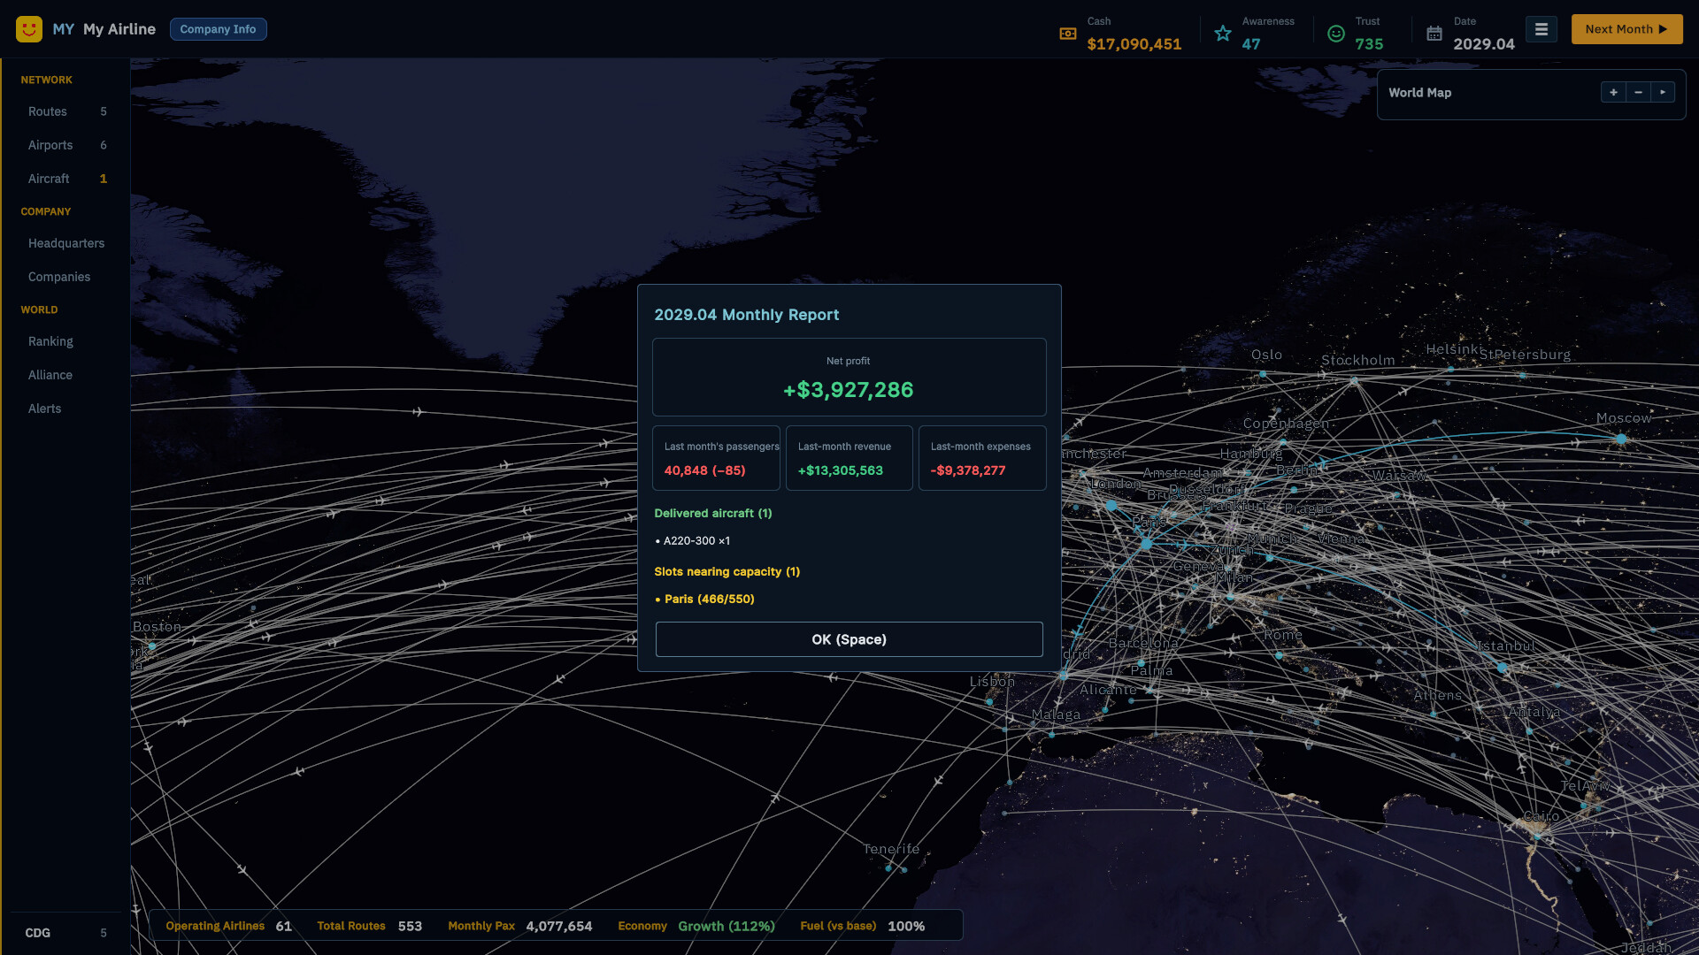The height and width of the screenshot is (955, 1699).
Task: Click Operating Airlines 61 in status bar
Action: [228, 926]
